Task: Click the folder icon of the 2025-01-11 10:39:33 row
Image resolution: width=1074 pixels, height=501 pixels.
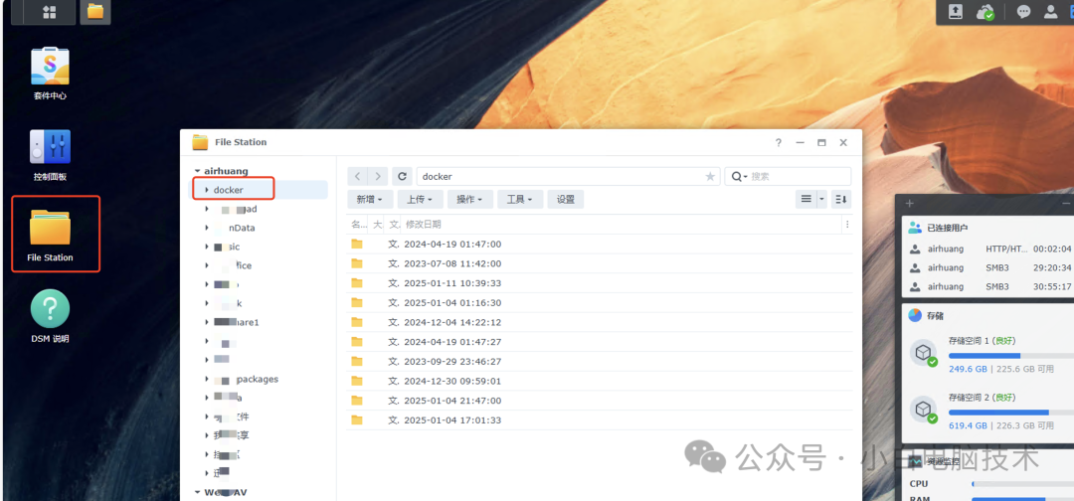Action: 357,282
